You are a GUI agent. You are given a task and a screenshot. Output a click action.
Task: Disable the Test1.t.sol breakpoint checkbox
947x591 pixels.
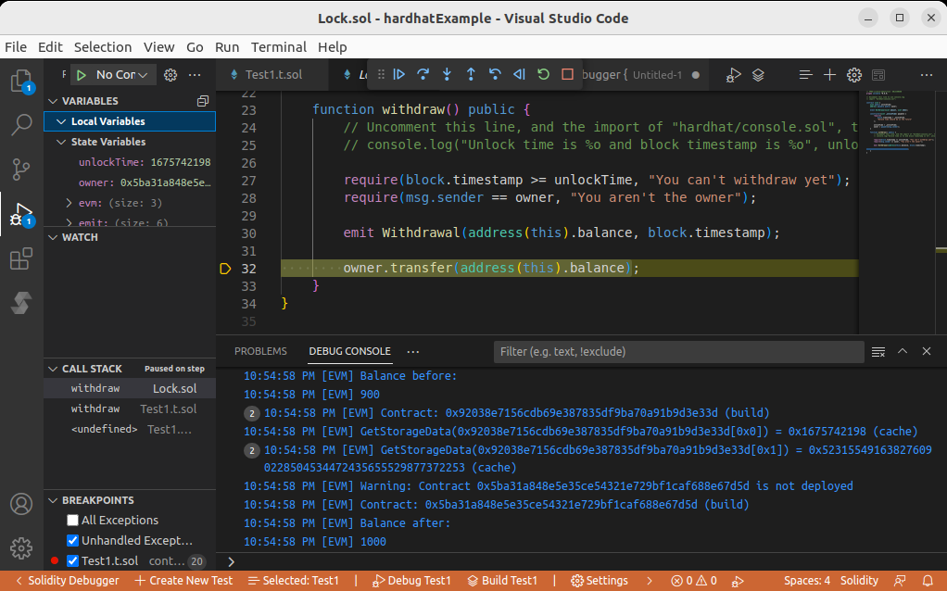[73, 561]
